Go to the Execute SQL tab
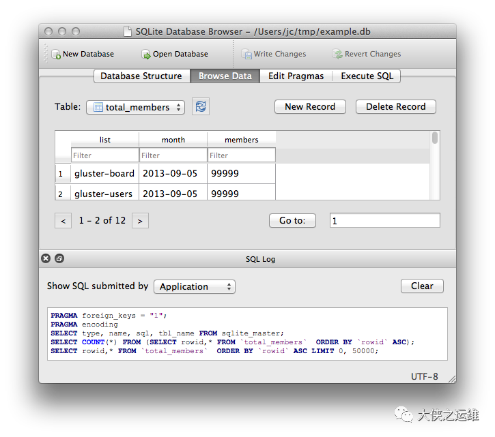 [x=367, y=76]
